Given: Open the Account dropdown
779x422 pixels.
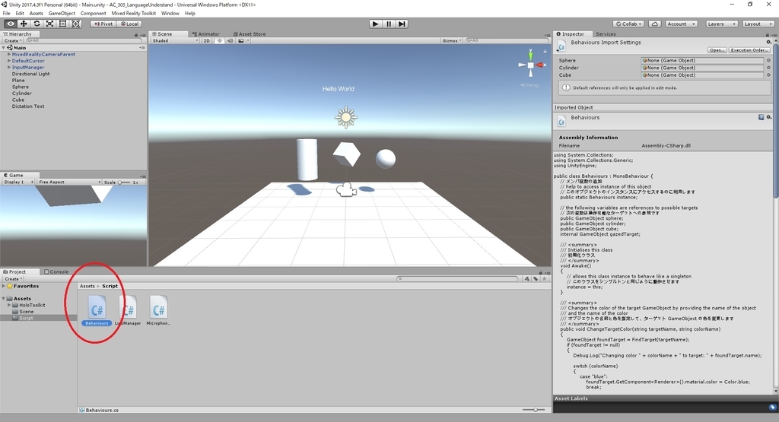Looking at the screenshot, I should 681,24.
